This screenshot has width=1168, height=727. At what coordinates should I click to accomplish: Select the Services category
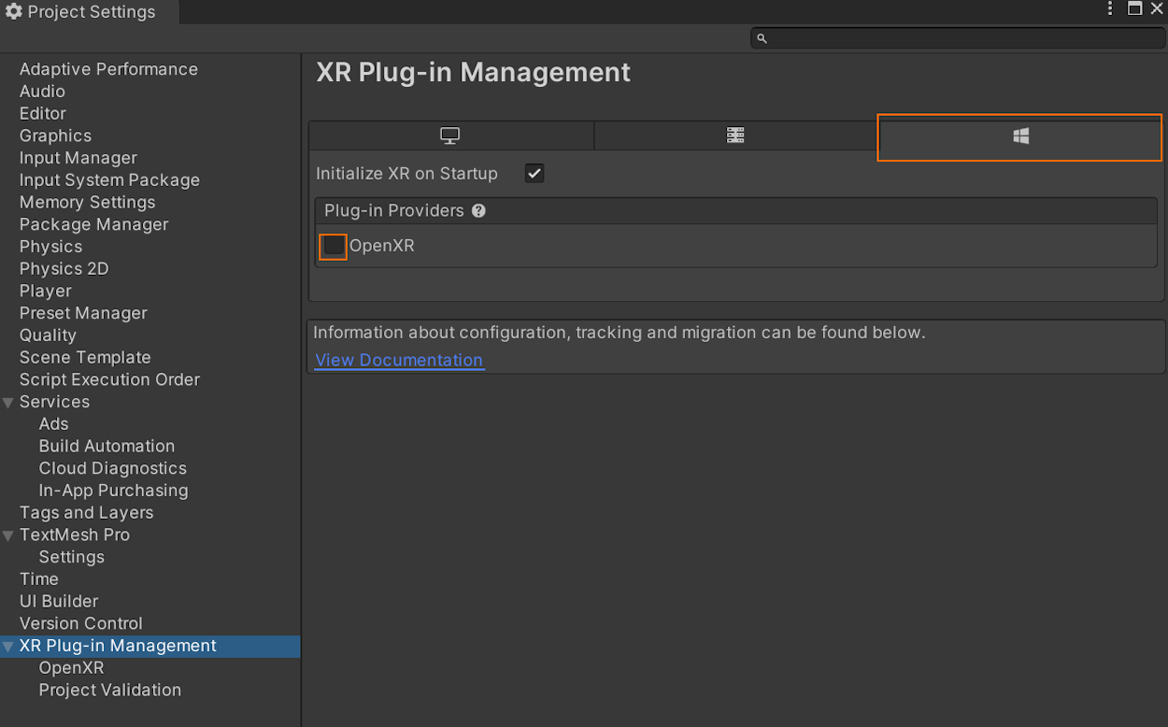[x=54, y=402]
